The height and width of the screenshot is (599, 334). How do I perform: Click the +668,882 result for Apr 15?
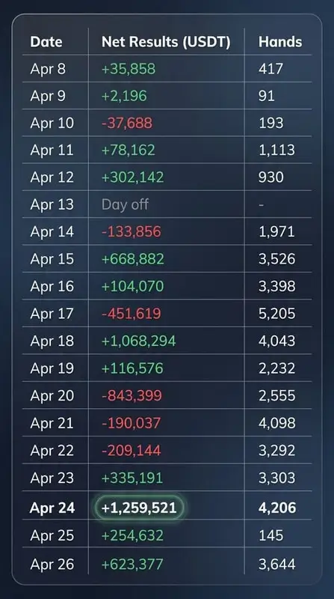point(133,259)
